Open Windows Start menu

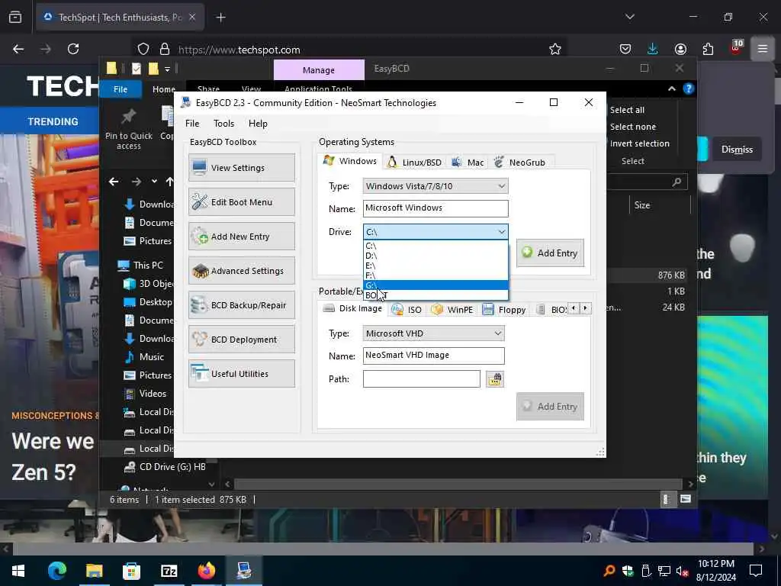click(18, 571)
